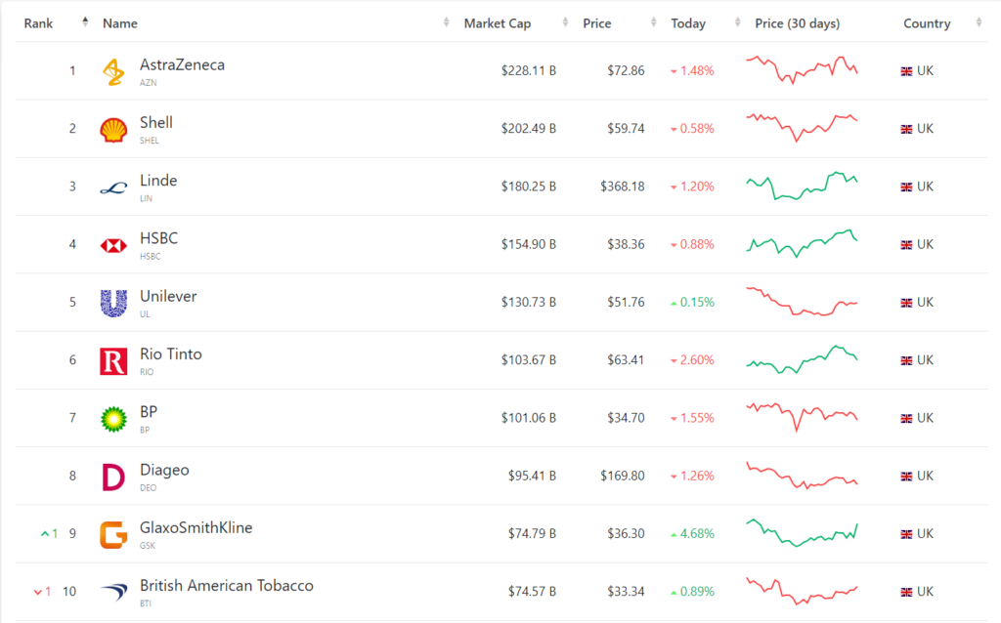Image resolution: width=1001 pixels, height=623 pixels.
Task: Click UK flag in AstraZeneca row
Action: click(906, 71)
